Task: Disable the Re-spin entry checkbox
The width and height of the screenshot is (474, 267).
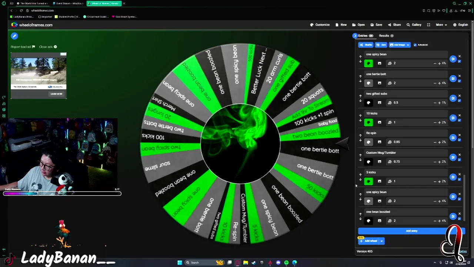Action: (x=460, y=140)
